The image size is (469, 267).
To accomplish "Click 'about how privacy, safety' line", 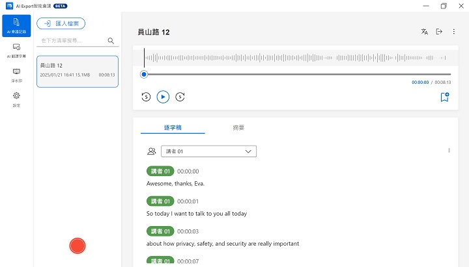I will [223, 244].
